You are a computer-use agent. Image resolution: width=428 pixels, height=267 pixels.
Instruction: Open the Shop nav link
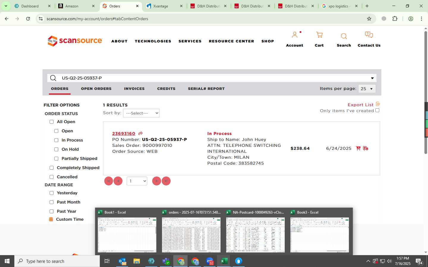268,41
